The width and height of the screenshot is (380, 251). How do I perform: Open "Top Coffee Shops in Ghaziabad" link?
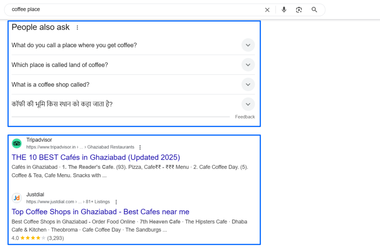tap(100, 212)
